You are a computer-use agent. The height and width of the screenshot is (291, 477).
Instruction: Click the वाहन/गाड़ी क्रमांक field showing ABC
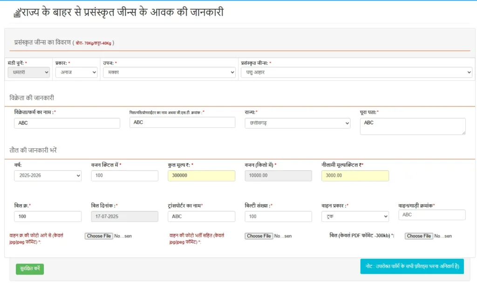431,215
